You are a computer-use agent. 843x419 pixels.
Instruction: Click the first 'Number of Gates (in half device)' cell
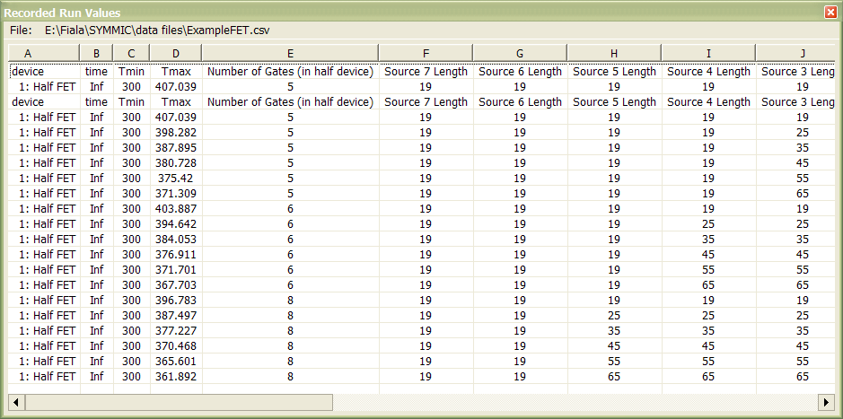pyautogui.click(x=290, y=71)
